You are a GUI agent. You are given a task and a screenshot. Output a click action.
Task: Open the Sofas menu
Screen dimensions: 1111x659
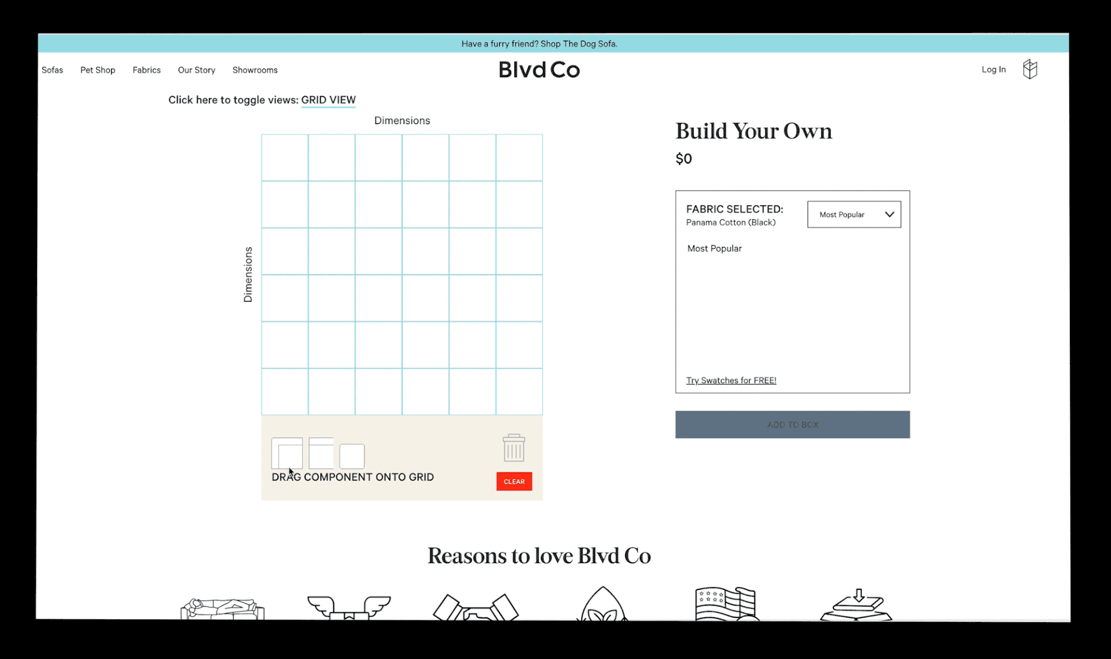(x=52, y=70)
